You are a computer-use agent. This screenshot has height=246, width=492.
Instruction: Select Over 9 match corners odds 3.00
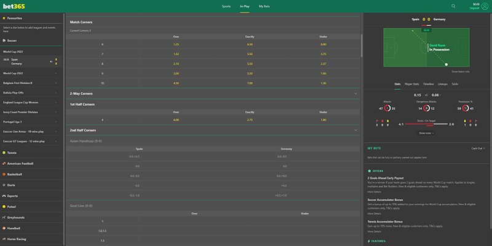pyautogui.click(x=176, y=73)
